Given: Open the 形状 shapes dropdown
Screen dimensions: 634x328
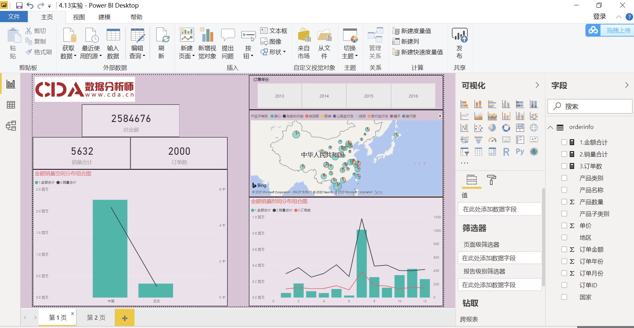Looking at the screenshot, I should [x=273, y=52].
